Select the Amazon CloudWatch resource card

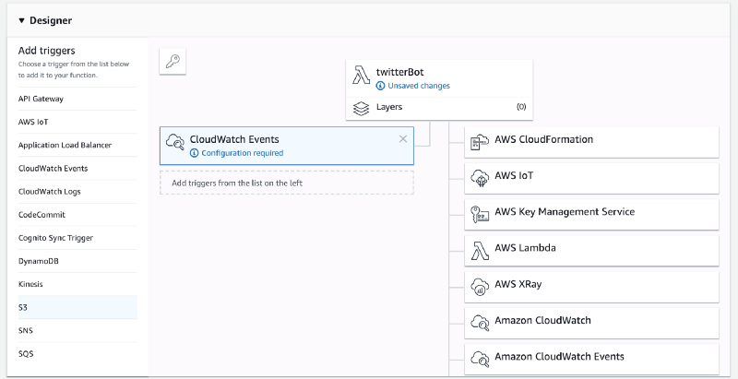tap(591, 323)
